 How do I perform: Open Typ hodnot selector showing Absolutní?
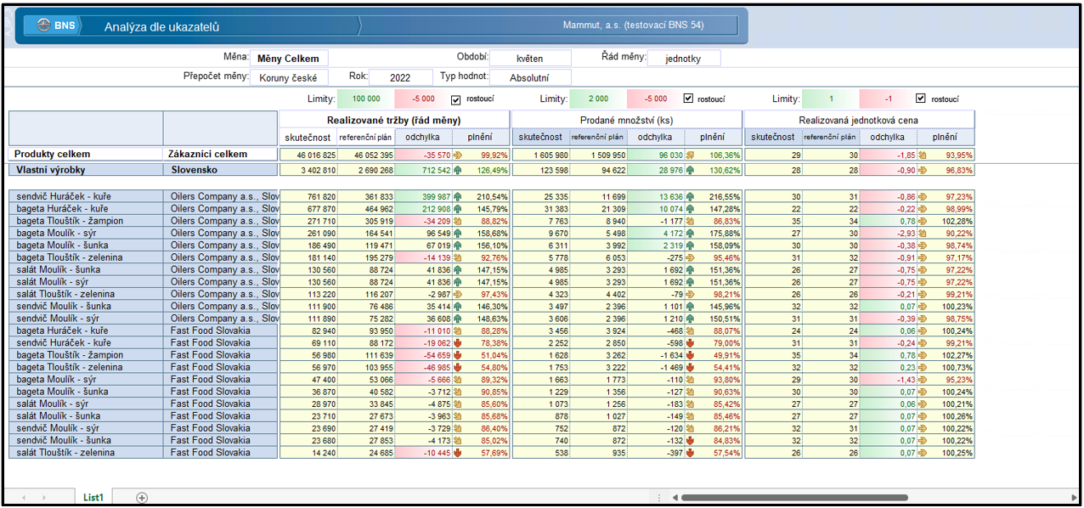(x=530, y=77)
